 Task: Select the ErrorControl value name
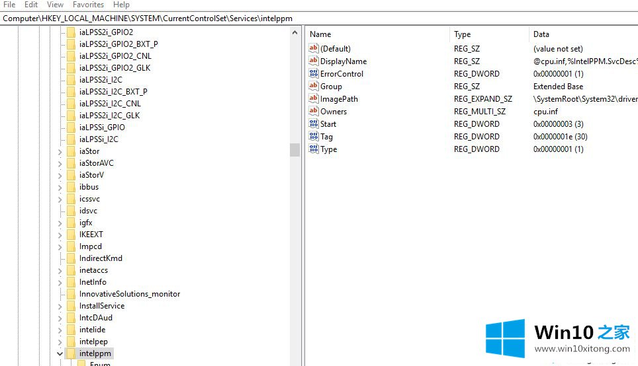342,73
